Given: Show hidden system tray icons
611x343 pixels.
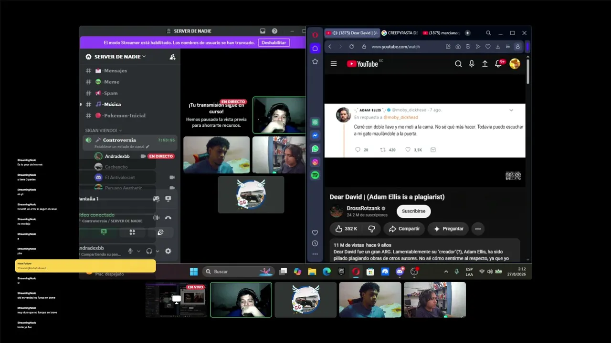Looking at the screenshot, I should click(446, 272).
